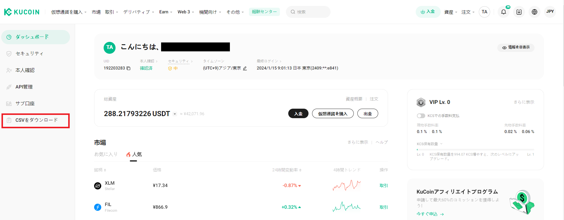Click the app download icon
The height and width of the screenshot is (220, 564).
(x=519, y=12)
